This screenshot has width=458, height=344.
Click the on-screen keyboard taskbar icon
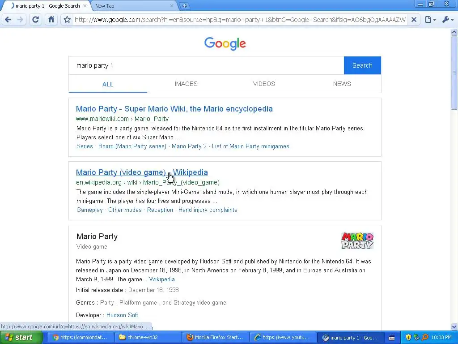(x=392, y=338)
